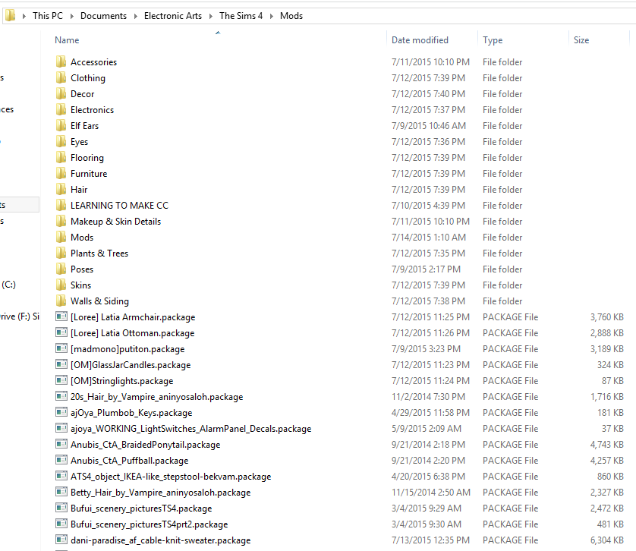This screenshot has height=551, width=636.
Task: Click the 7/9/2015 10:46 AM date cell
Action: pos(428,126)
